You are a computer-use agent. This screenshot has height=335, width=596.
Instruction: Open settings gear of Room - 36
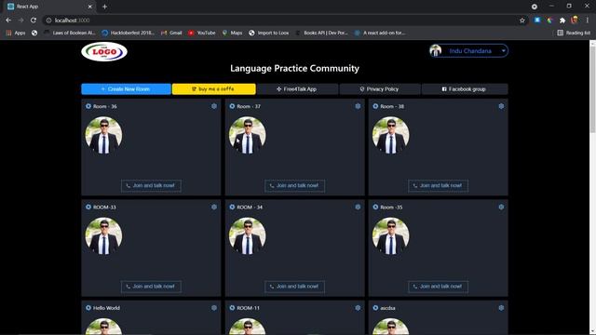[214, 106]
